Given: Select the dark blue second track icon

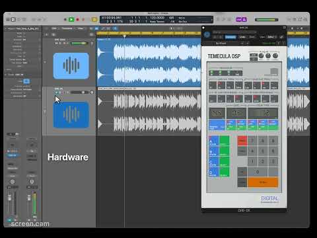Looking at the screenshot, I should 71,114.
